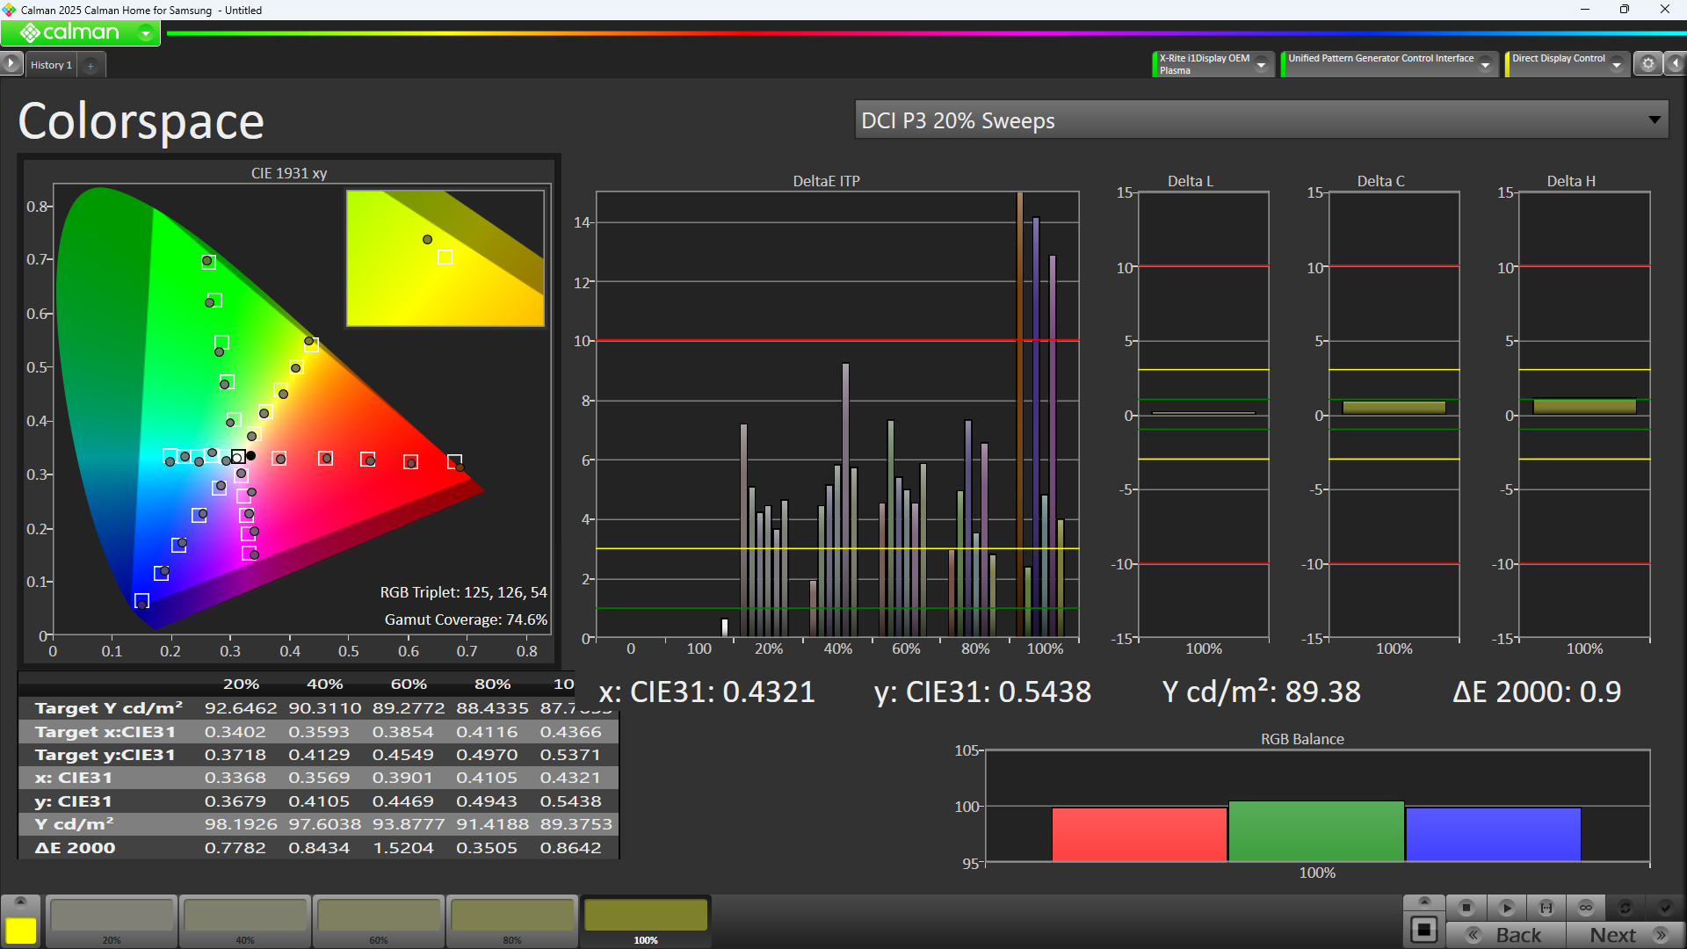Click the single-read bracket icon
This screenshot has height=949, width=1687.
[1546, 908]
